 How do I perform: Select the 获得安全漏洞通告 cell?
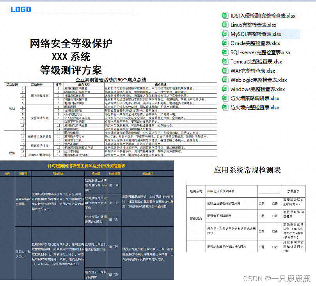tap(39, 137)
